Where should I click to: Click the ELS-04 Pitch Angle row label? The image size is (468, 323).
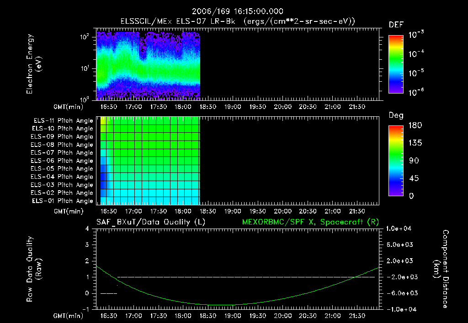[x=62, y=177]
